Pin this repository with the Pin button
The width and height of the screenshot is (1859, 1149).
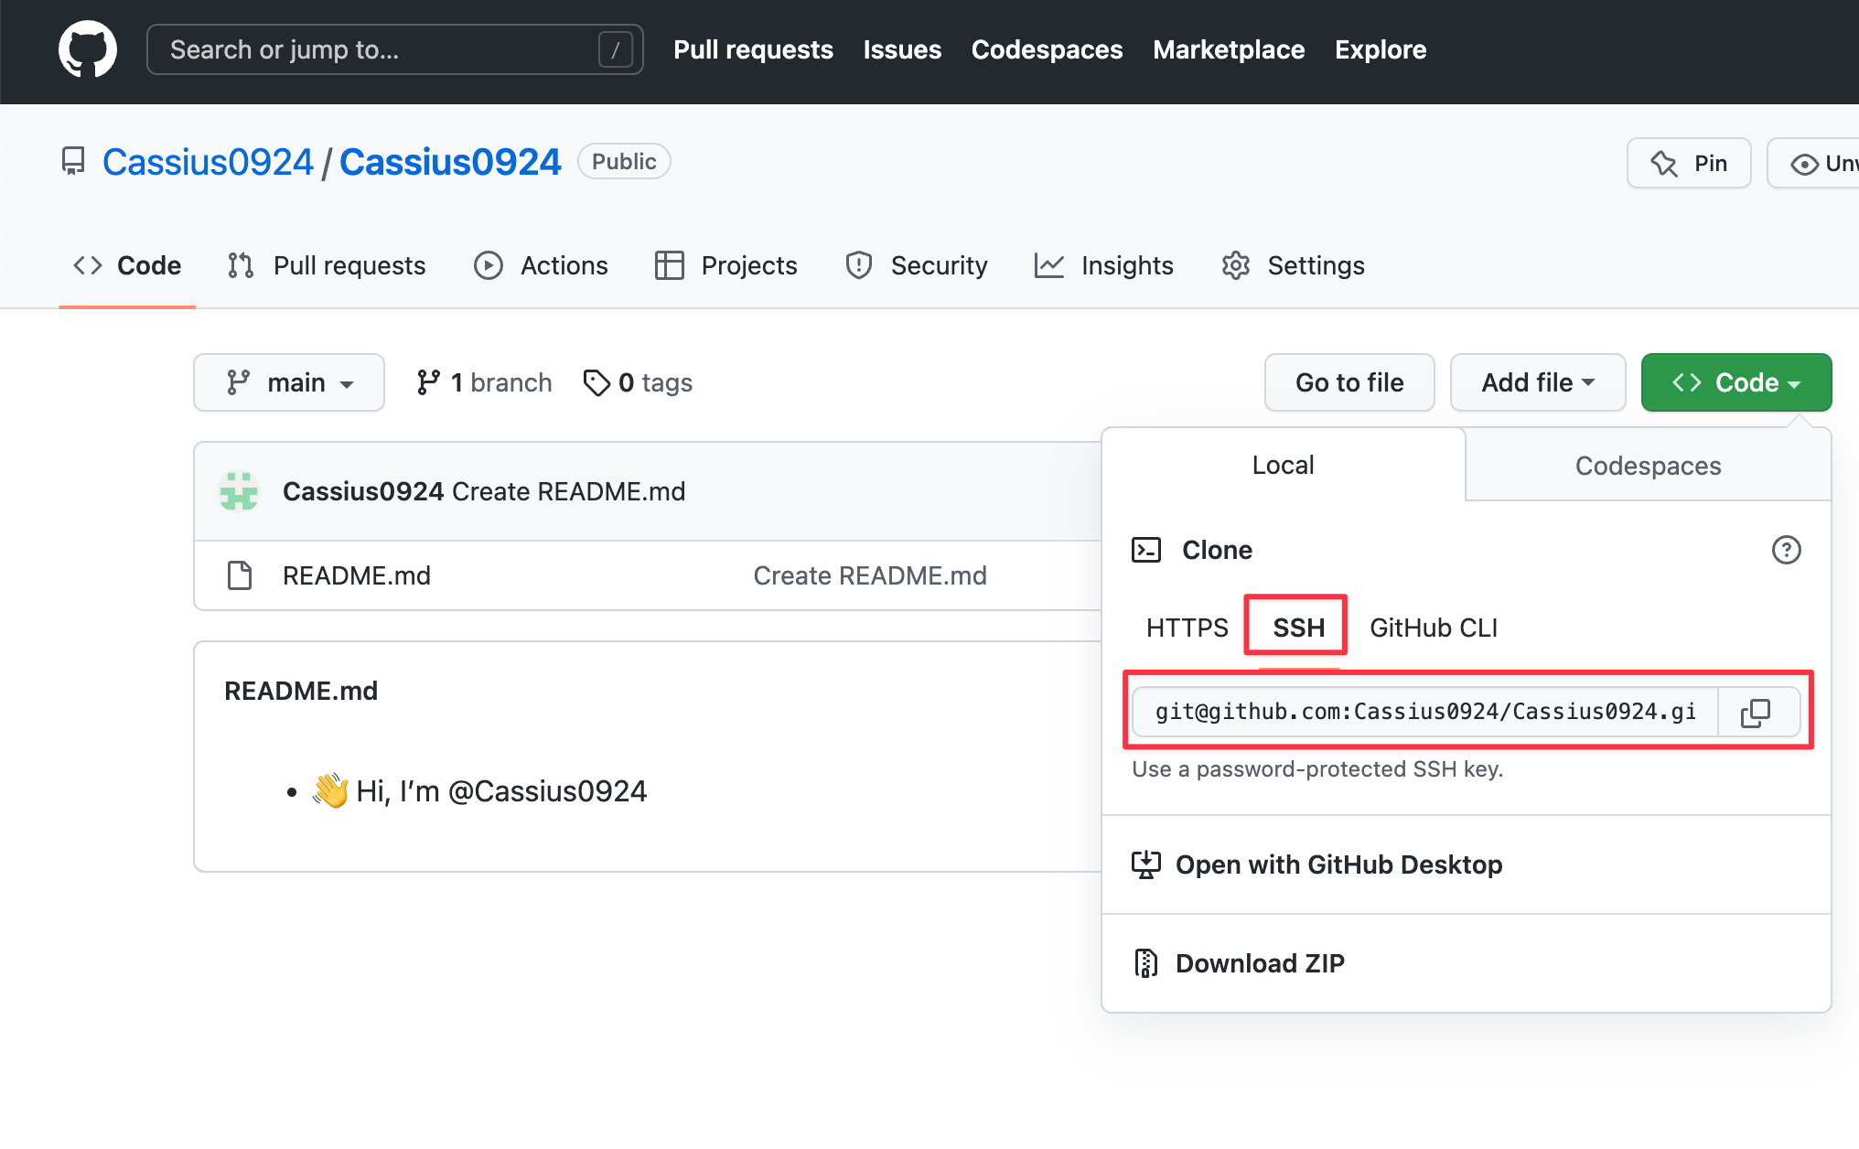[x=1689, y=163]
